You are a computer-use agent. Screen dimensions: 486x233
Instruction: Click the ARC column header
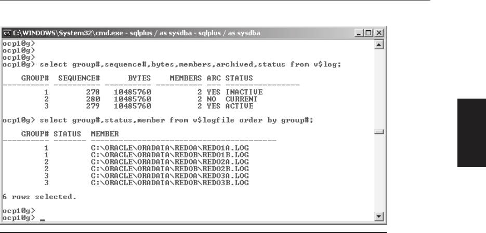coord(214,78)
